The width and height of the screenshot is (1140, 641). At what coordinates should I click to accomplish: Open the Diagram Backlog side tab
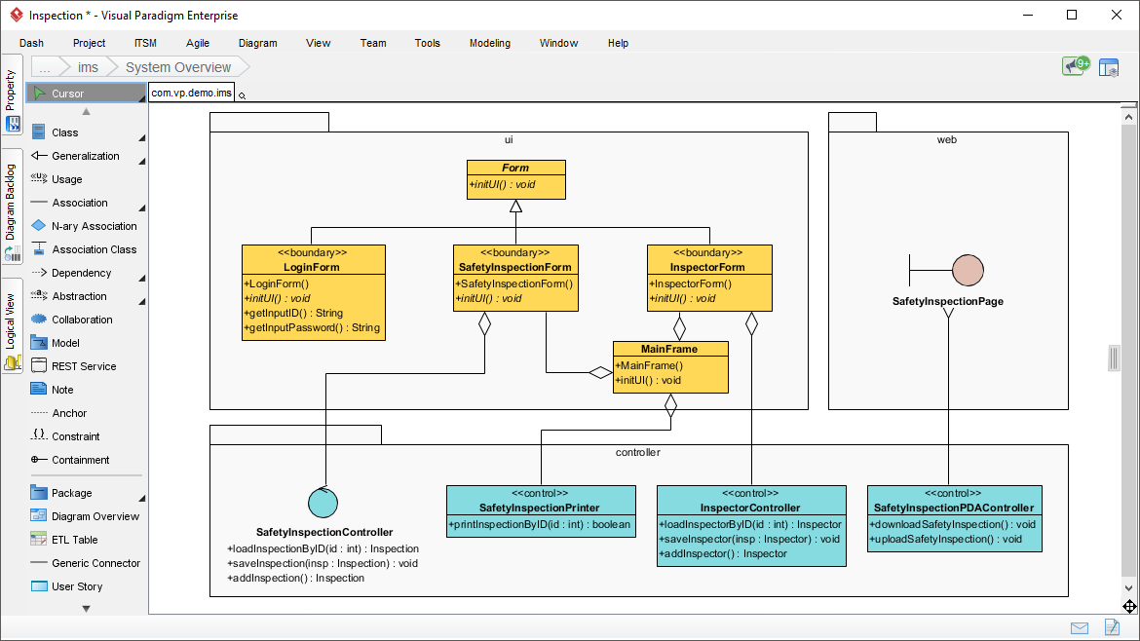click(12, 207)
